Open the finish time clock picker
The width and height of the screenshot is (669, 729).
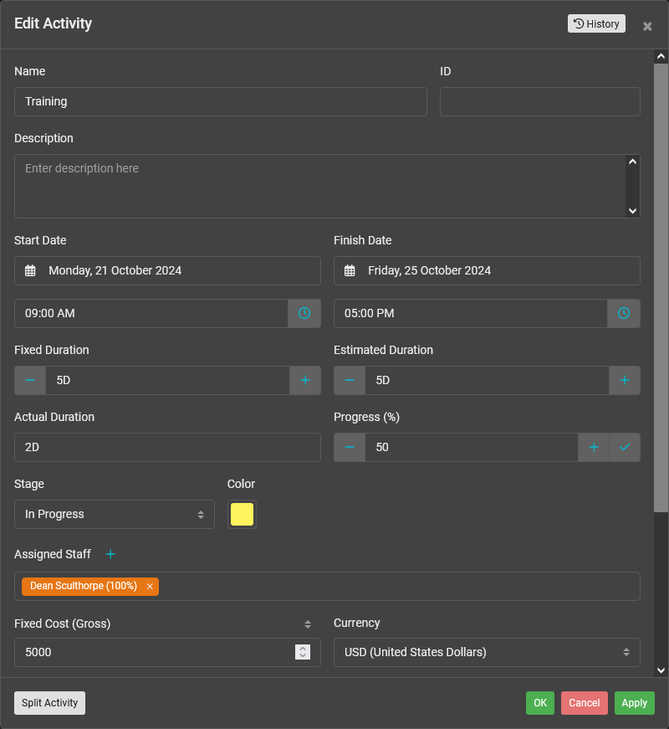click(624, 313)
